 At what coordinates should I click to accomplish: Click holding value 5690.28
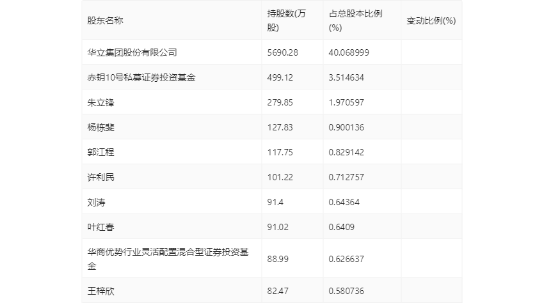click(x=282, y=52)
